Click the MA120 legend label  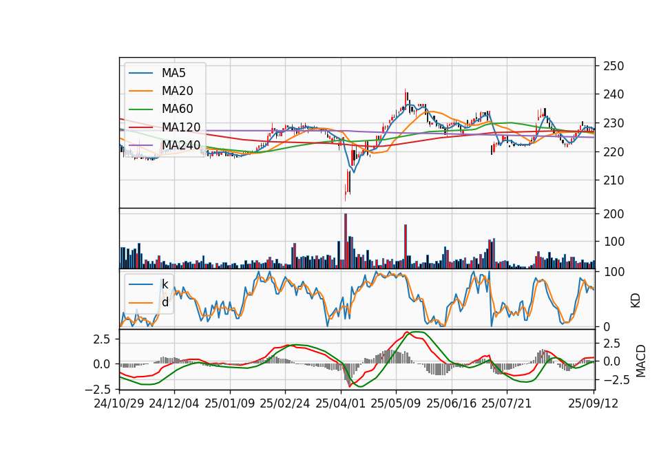[x=181, y=127]
